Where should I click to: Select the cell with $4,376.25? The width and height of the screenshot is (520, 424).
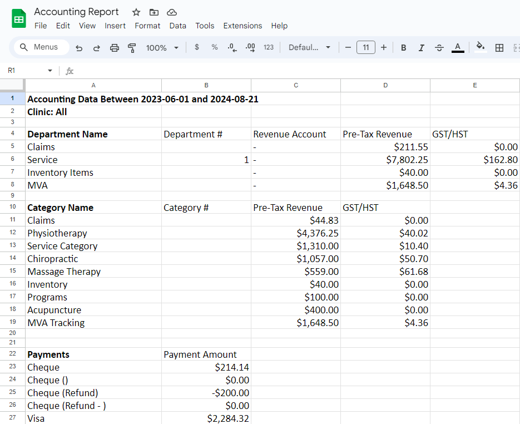[x=296, y=233]
